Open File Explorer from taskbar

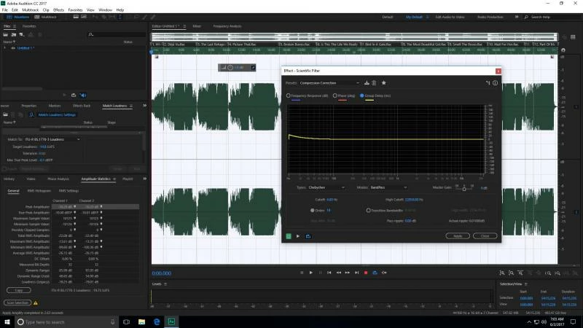click(x=141, y=322)
